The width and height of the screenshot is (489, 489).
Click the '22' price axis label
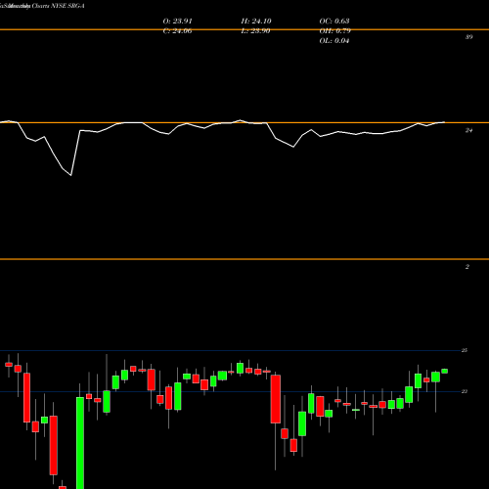465,391
